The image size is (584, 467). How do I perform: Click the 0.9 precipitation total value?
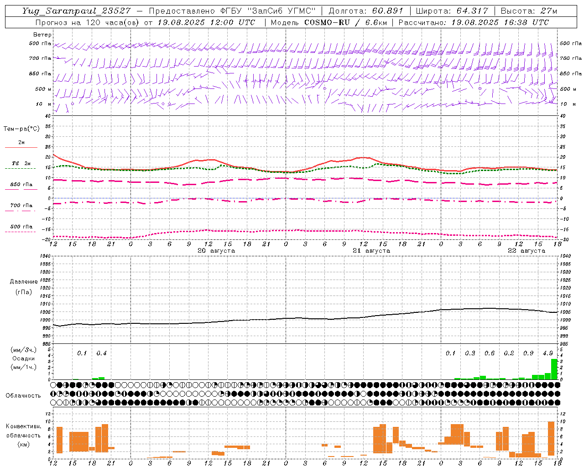pos(528,353)
